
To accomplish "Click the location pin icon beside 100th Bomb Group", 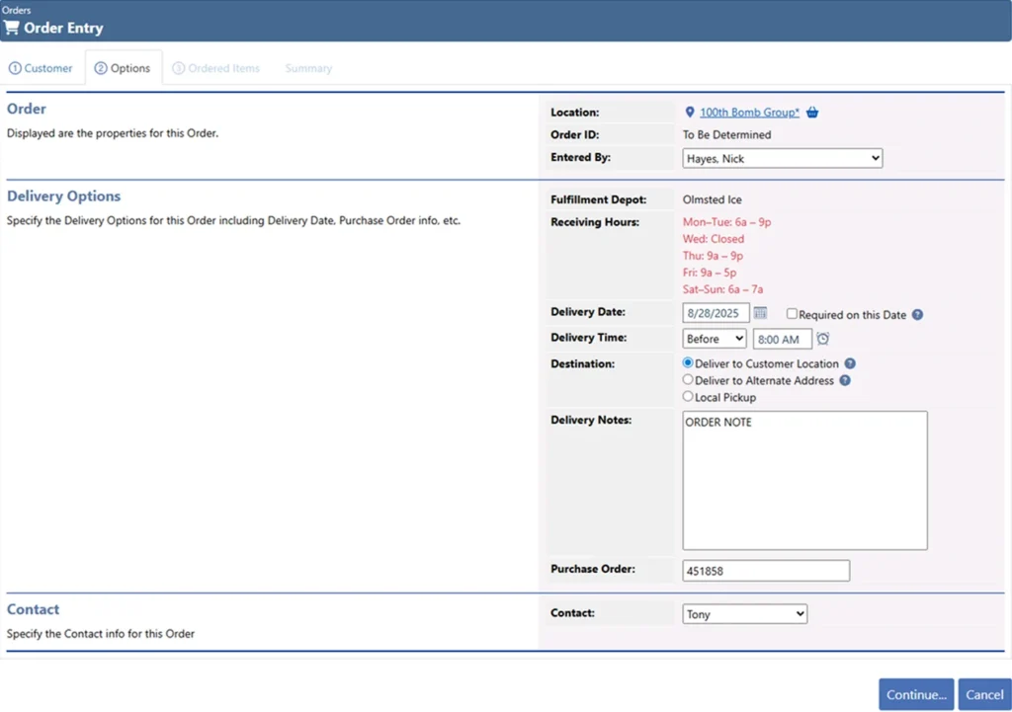I will tap(690, 113).
